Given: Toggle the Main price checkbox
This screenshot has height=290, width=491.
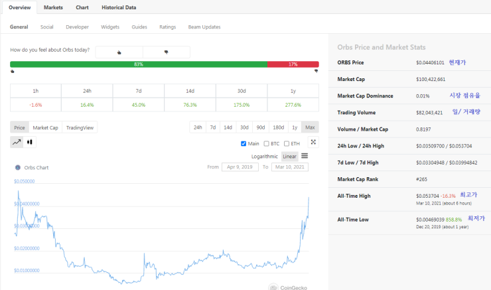Looking at the screenshot, I should click(x=244, y=143).
